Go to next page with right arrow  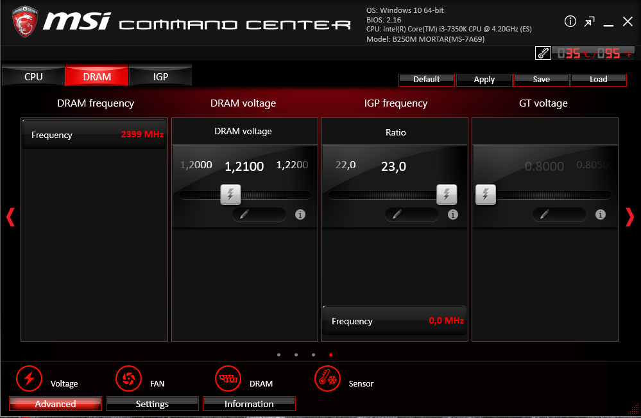(630, 217)
